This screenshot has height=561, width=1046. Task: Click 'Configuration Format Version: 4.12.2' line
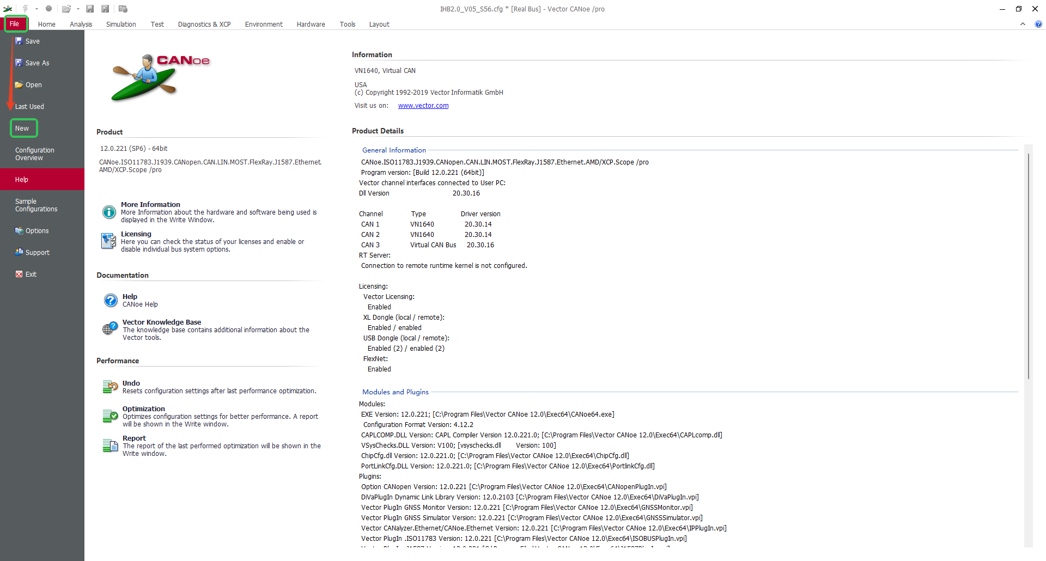(x=418, y=425)
